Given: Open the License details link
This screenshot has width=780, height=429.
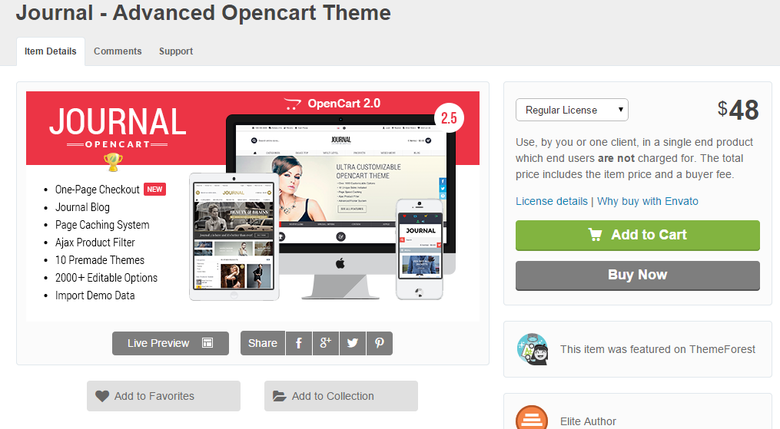Looking at the screenshot, I should (x=551, y=201).
